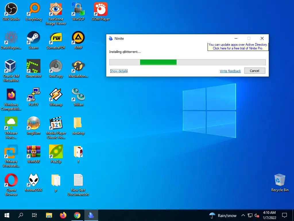Select the New Text Document.txt file
This screenshot has height=221, width=294.
(78, 184)
